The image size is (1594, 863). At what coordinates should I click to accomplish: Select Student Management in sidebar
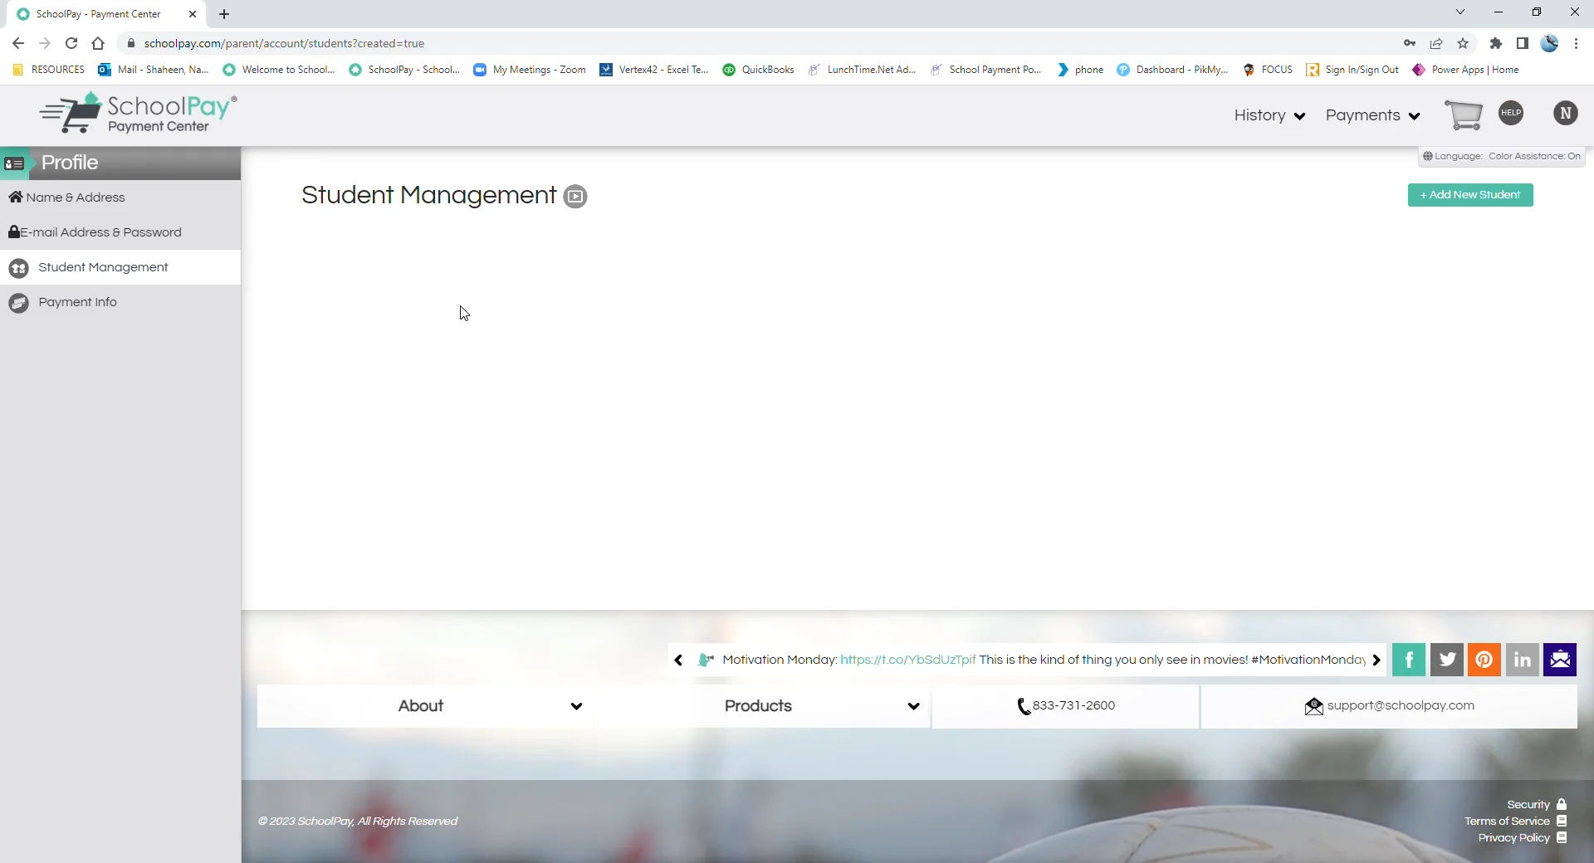click(120, 267)
